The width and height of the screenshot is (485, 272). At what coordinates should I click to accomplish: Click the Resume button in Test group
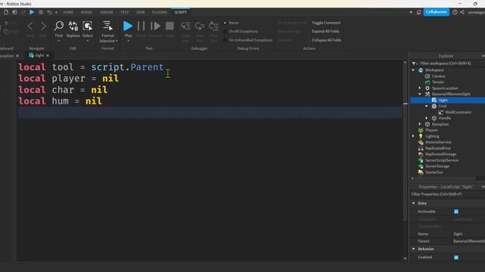pyautogui.click(x=155, y=26)
